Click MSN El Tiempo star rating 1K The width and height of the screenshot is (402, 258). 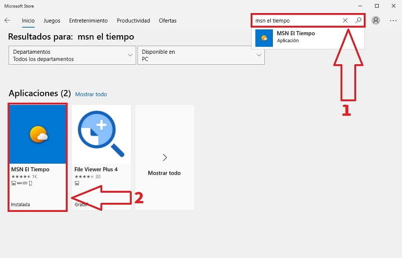(x=24, y=177)
